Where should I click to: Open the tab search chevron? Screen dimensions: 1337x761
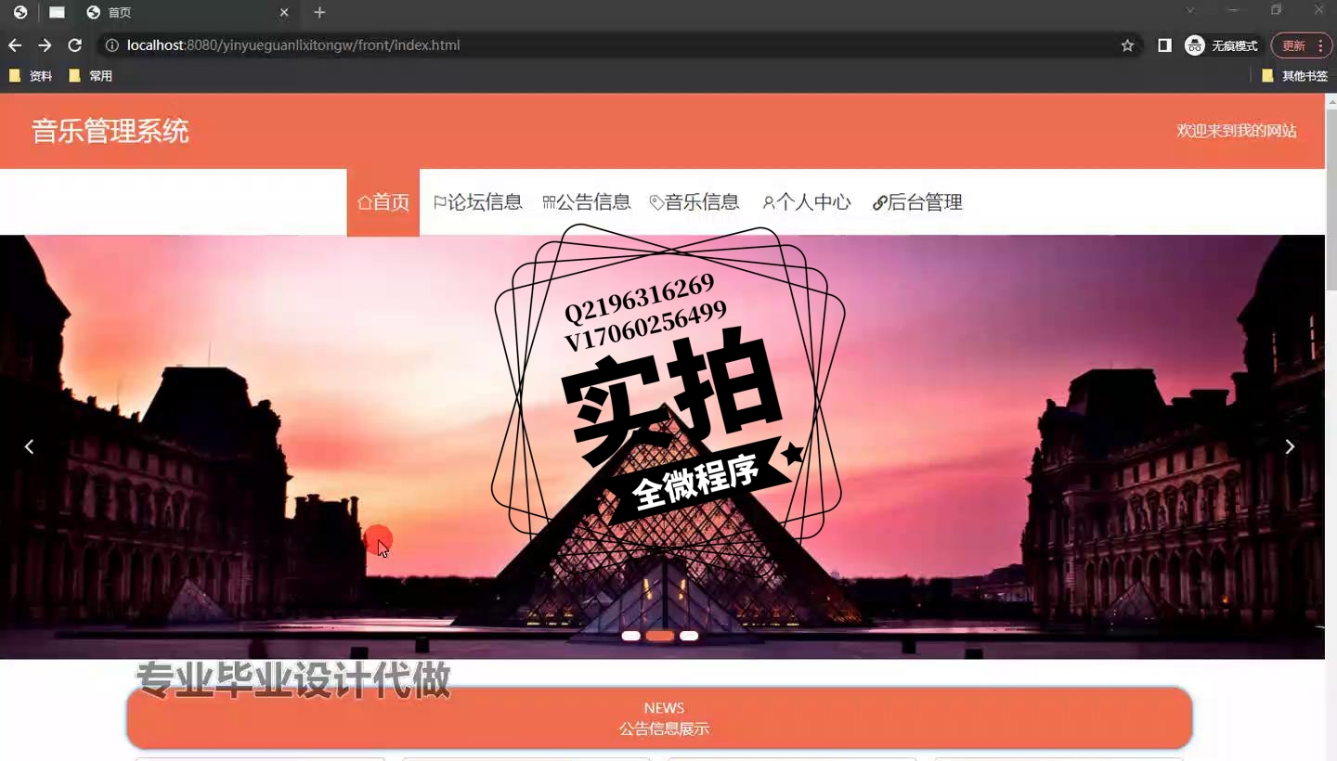[x=1190, y=10]
